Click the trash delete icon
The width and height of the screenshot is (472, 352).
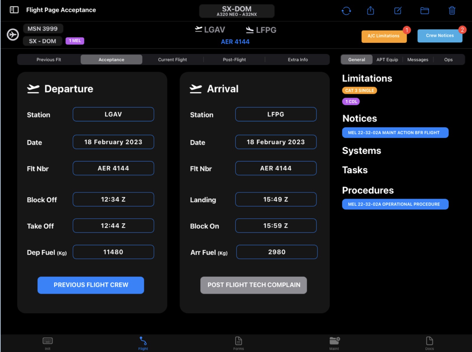click(452, 11)
